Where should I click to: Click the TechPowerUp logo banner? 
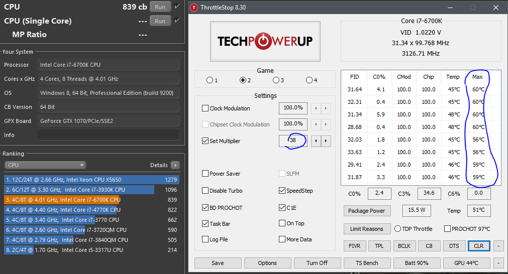click(265, 42)
